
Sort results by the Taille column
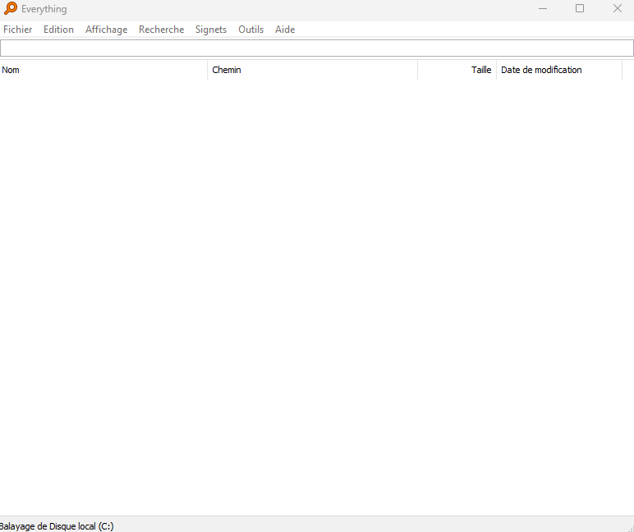point(457,70)
